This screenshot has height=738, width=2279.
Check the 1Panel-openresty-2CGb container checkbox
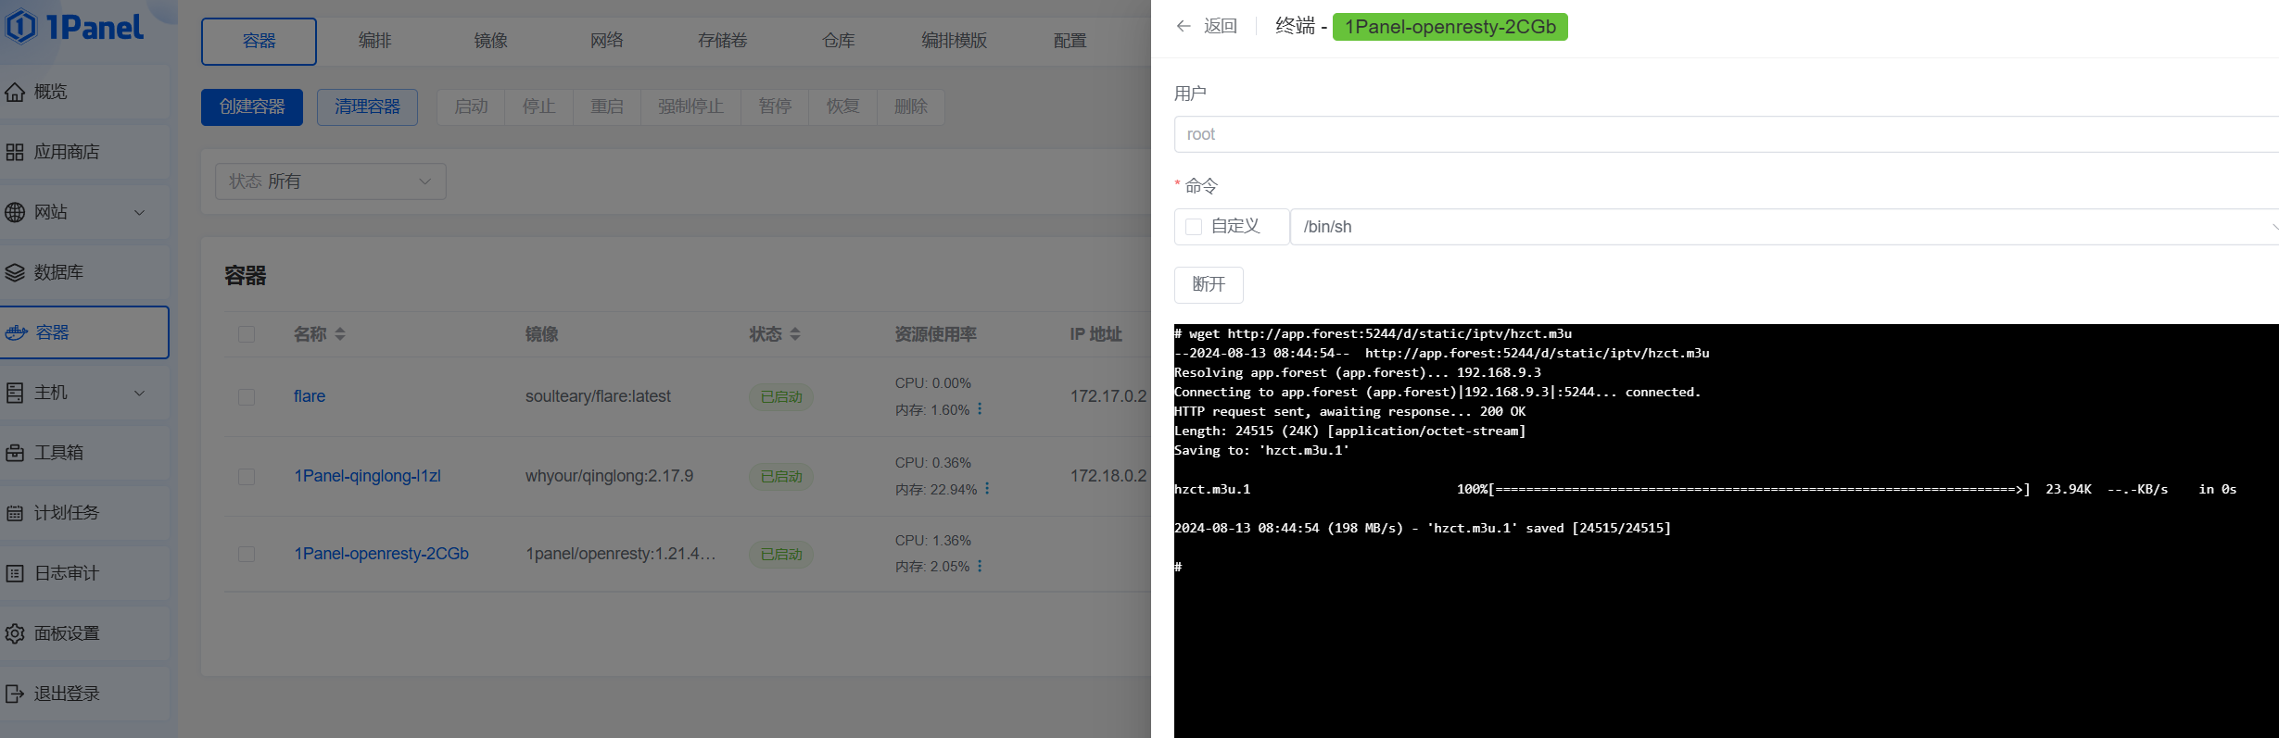click(x=247, y=554)
